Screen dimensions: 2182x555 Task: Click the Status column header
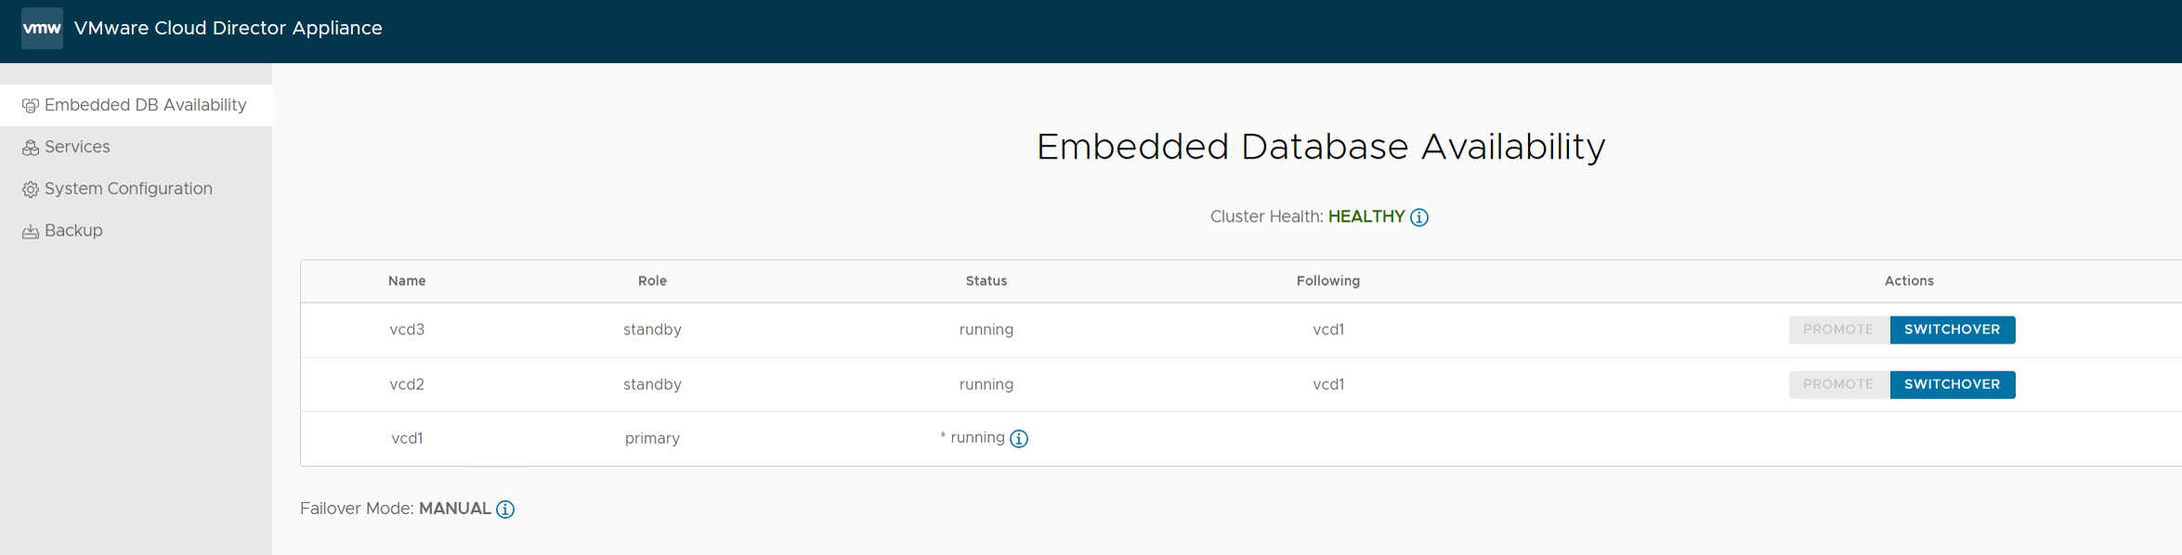[x=986, y=281]
